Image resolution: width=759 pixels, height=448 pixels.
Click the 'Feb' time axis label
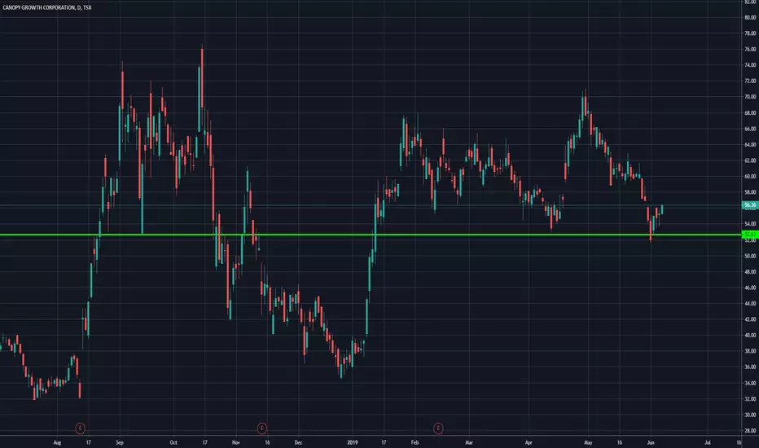pos(415,442)
